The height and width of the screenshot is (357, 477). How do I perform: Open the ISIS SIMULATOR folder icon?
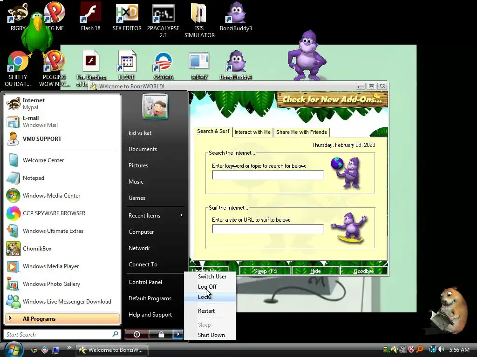coord(199,20)
